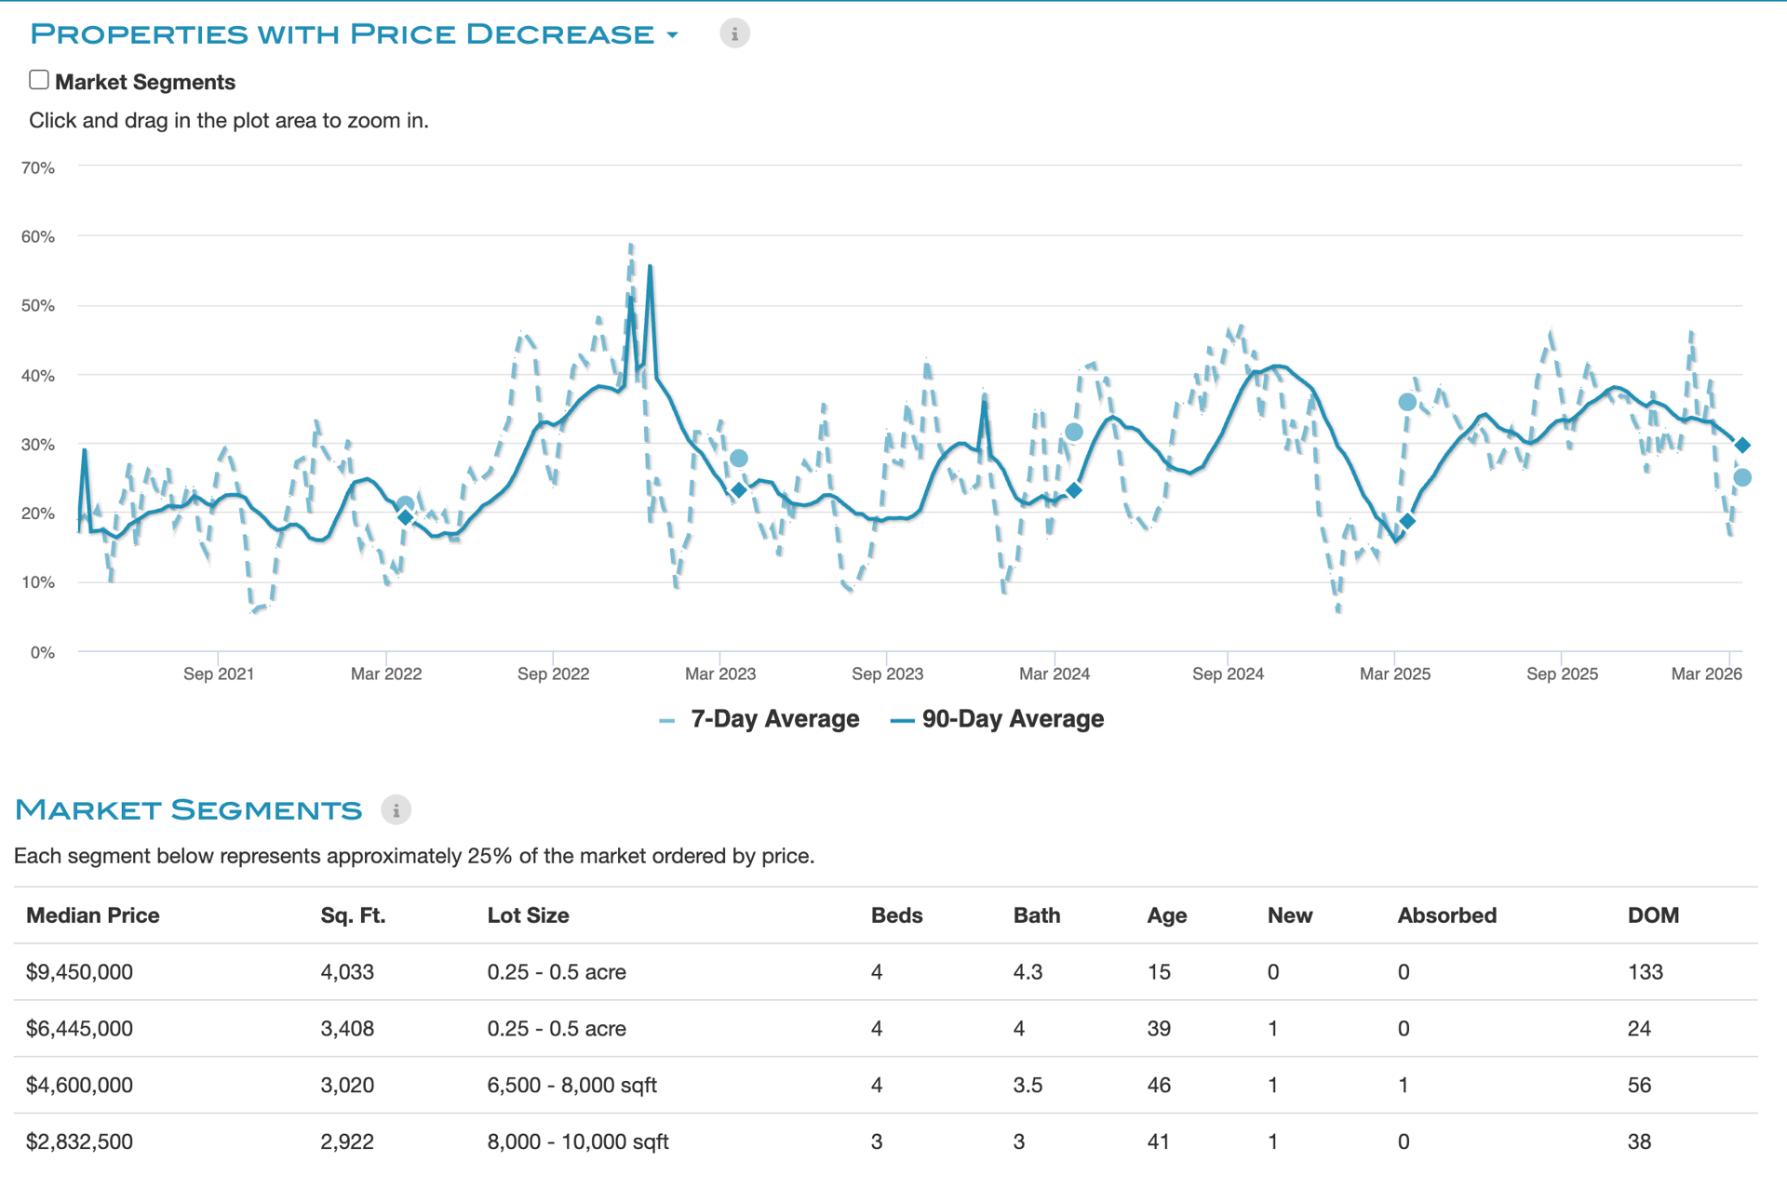Click the 90-Day Average legend line swatch
Image resolution: width=1787 pixels, height=1188 pixels.
tap(902, 721)
